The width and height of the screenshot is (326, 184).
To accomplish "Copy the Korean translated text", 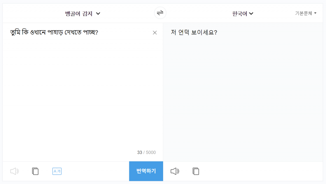I will tap(196, 171).
